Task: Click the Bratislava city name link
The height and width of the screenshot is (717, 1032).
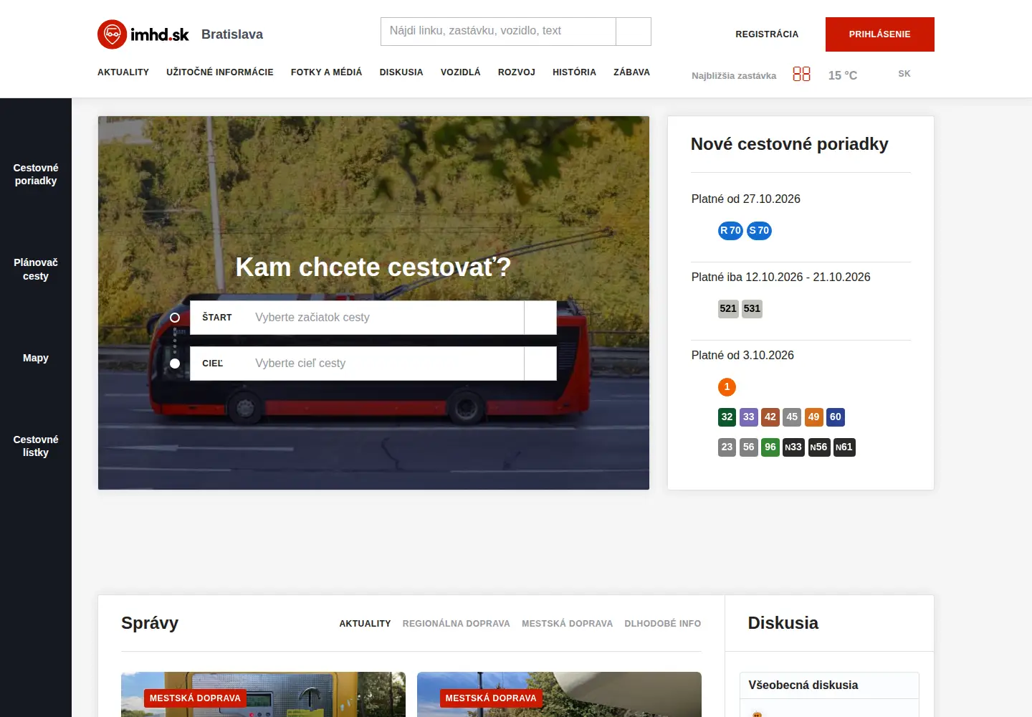Action: (x=232, y=34)
